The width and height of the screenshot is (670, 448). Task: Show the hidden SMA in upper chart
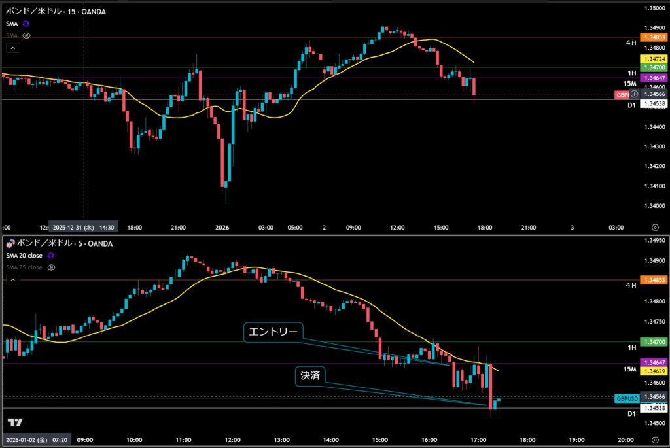click(27, 35)
